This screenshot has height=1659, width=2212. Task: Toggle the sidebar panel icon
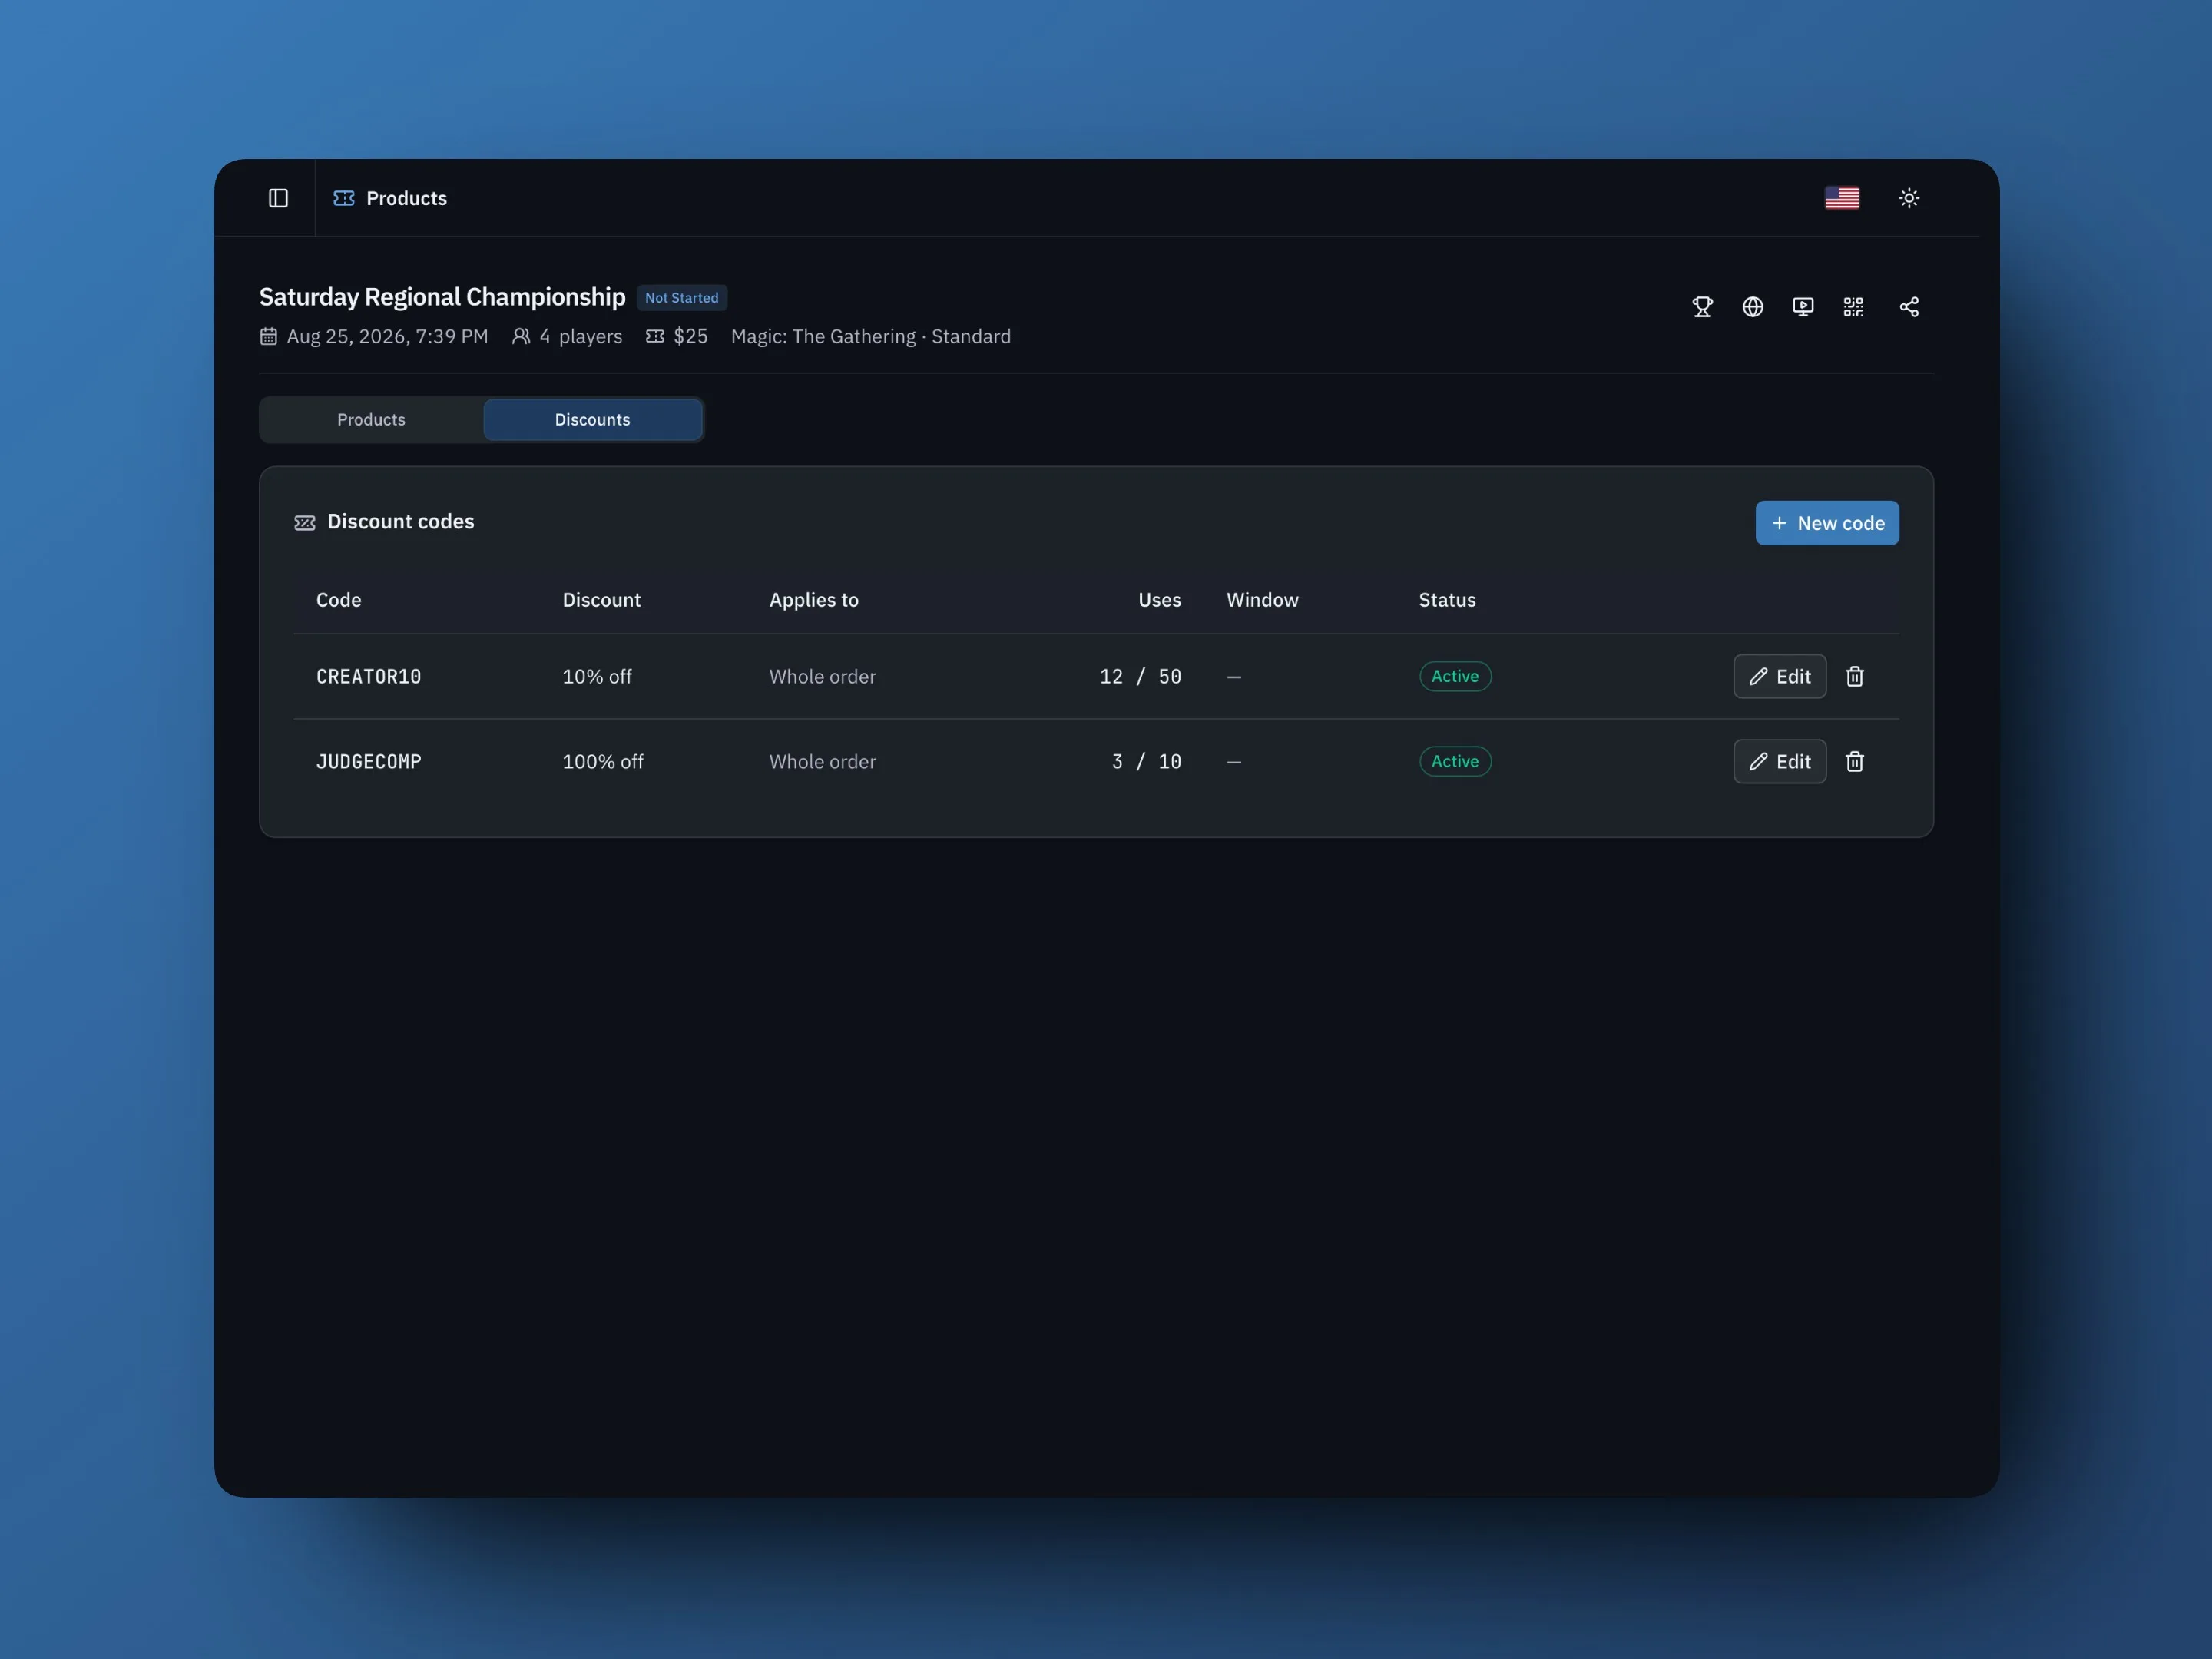coord(278,198)
